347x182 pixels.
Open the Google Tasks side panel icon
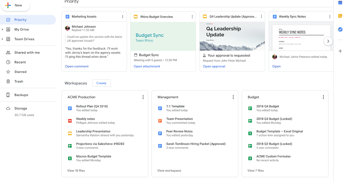340,29
